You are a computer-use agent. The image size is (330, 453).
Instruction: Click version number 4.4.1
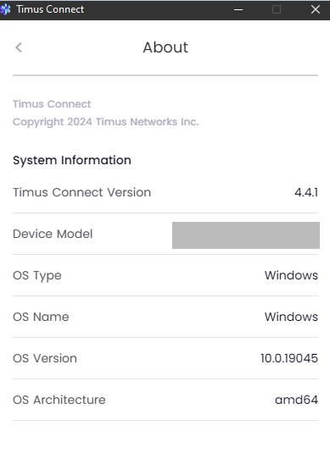click(x=306, y=192)
